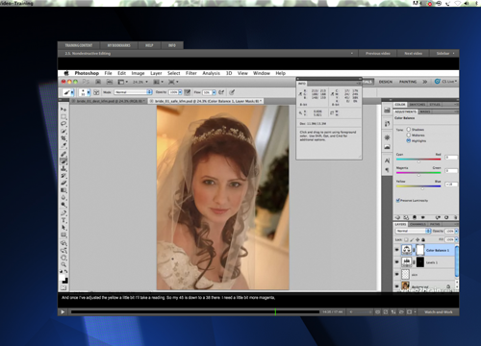Switch to Painting workspace
This screenshot has height=346, width=481.
[408, 82]
